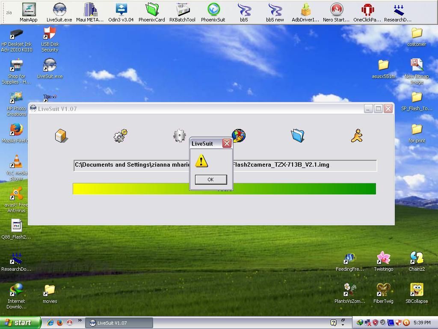Screen dimensions: 438x329
Task: Click the green flashing progress bar
Action: (x=299, y=188)
